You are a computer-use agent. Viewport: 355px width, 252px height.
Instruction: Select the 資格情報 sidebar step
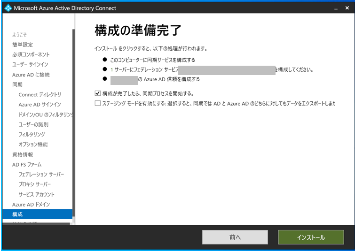(23, 154)
